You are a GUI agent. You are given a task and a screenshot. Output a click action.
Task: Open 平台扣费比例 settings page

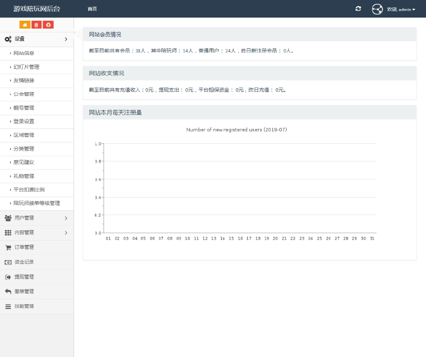[29, 189]
